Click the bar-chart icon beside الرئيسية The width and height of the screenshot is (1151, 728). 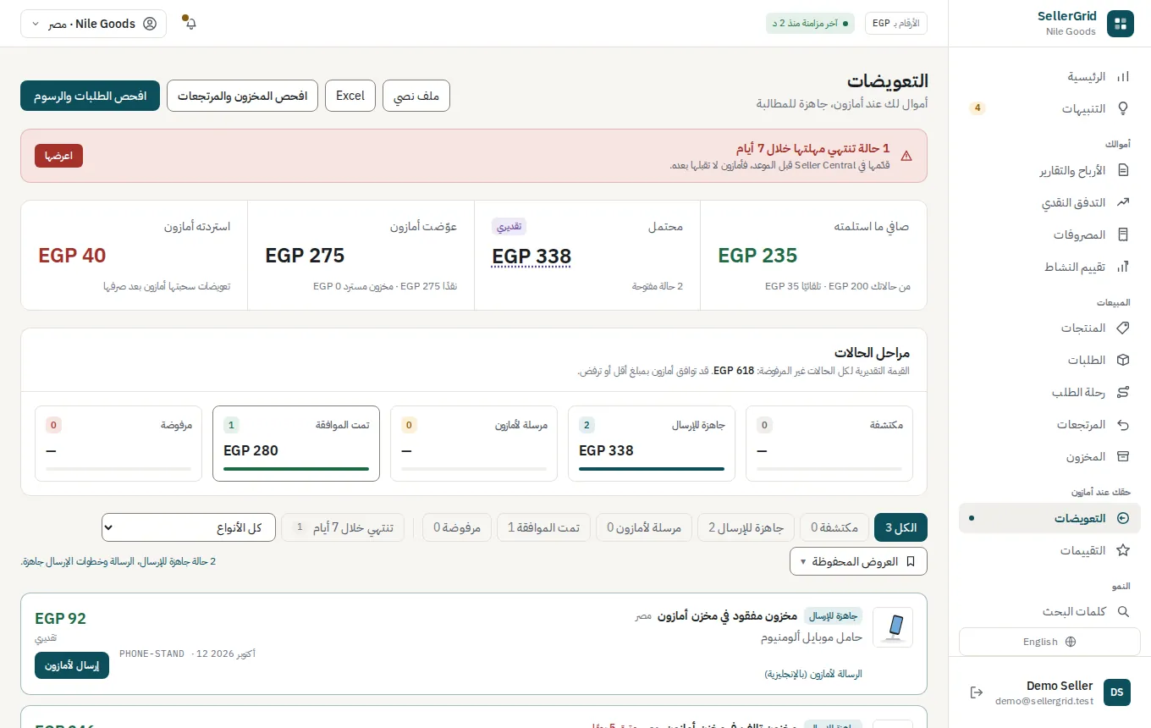[x=1123, y=77]
